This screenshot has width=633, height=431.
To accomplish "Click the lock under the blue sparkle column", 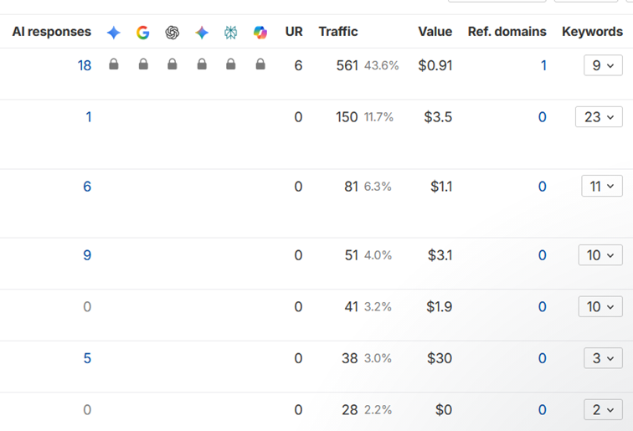I will [114, 64].
